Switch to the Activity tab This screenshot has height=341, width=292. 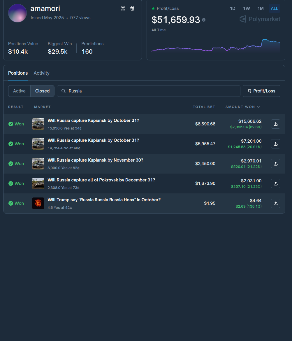pos(41,73)
